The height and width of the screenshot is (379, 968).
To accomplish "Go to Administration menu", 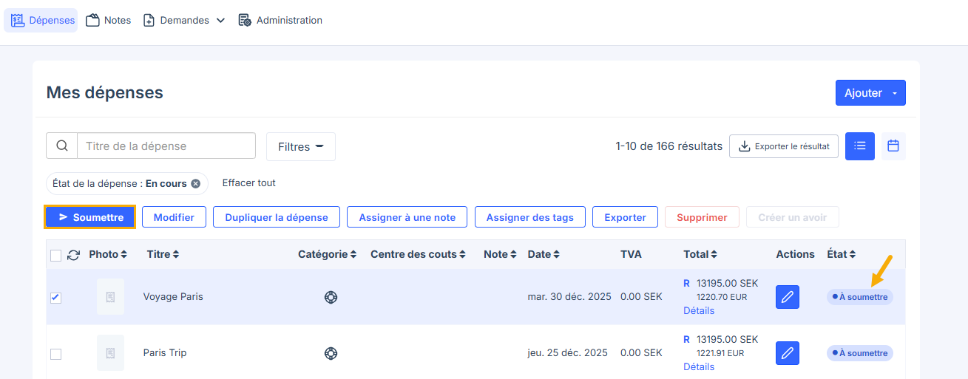I will (280, 21).
